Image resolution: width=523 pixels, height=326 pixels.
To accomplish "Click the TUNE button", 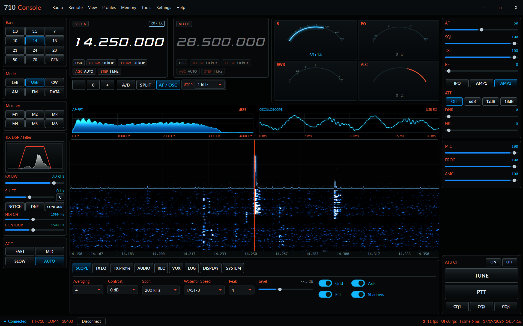I will [482, 276].
